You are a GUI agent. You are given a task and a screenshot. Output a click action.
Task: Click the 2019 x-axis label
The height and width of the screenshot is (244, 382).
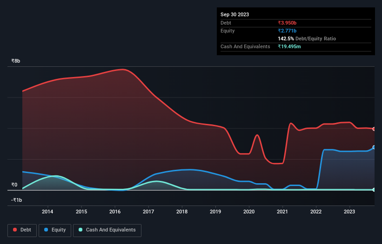215,212
